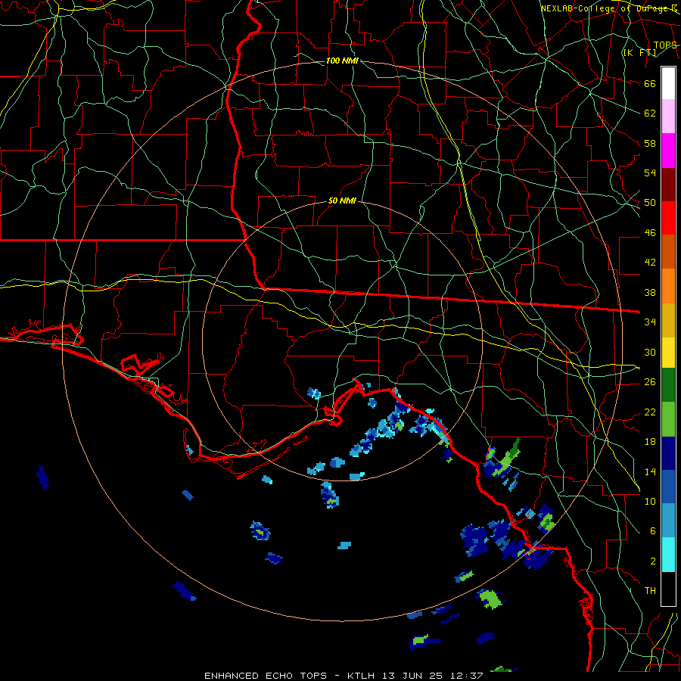Select the legend value "6"

pyautogui.click(x=653, y=530)
